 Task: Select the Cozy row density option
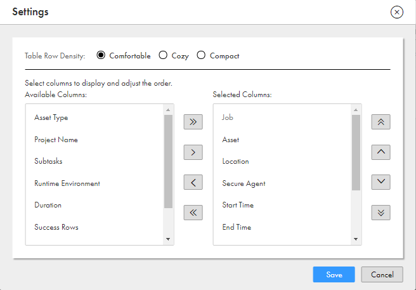(x=163, y=55)
